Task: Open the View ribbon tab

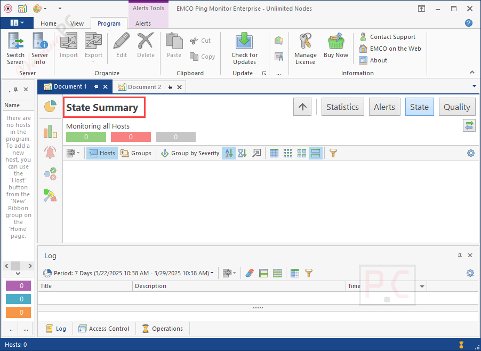Action: 77,23
